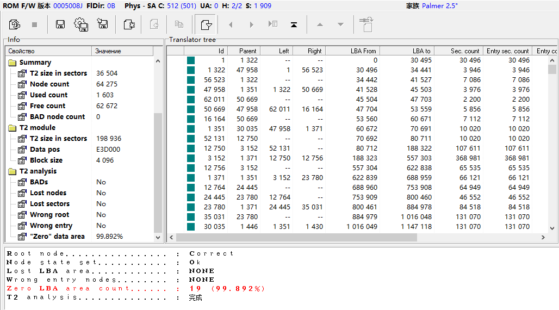Image resolution: width=559 pixels, height=310 pixels.
Task: Click the teal square of node 30 035
Action: (191, 227)
